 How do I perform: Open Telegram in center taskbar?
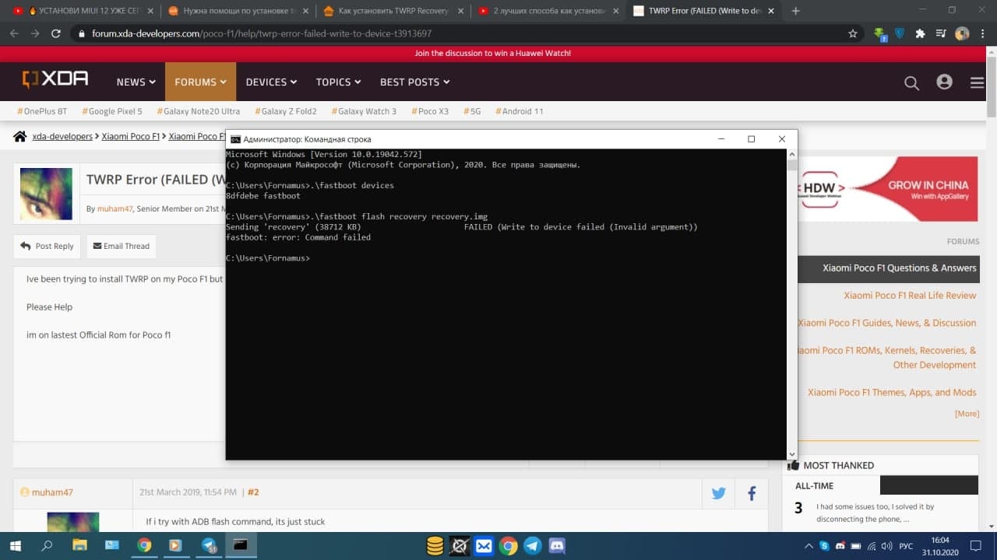point(533,546)
